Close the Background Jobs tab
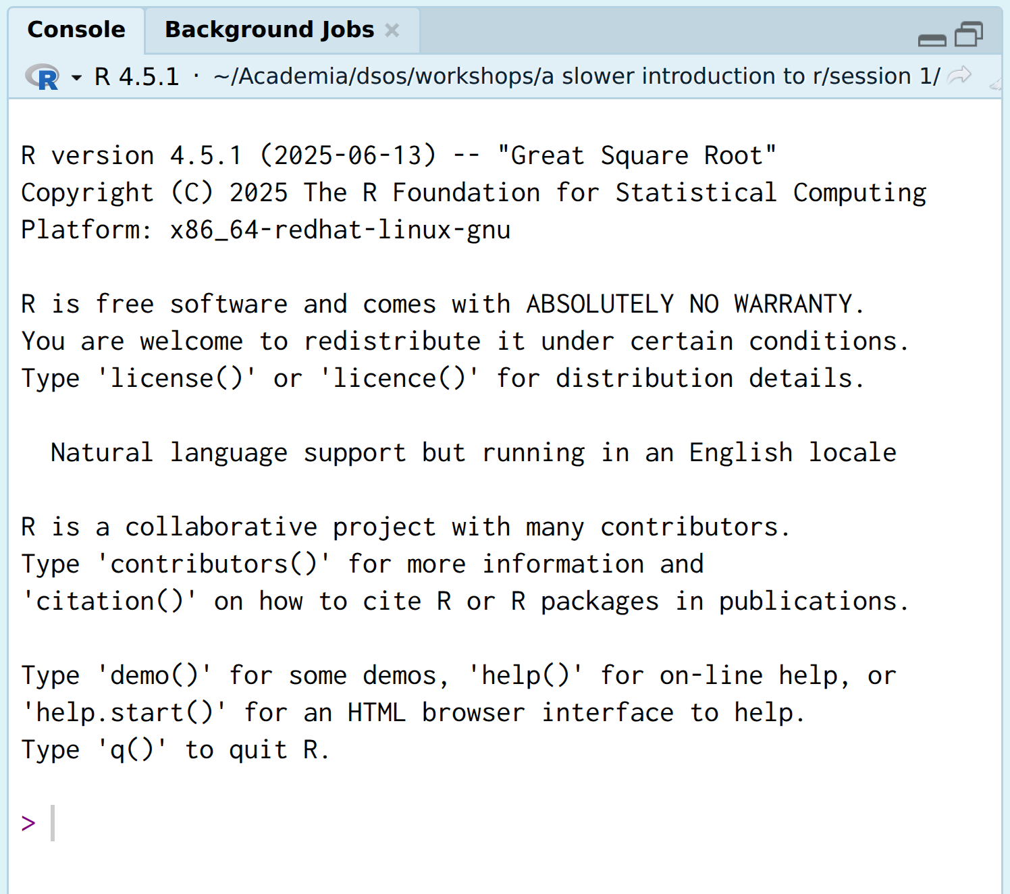This screenshot has width=1010, height=894. (x=392, y=30)
